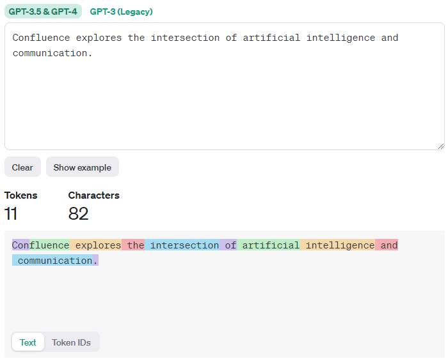Click the Characters label
This screenshot has height=359, width=448.
(93, 195)
